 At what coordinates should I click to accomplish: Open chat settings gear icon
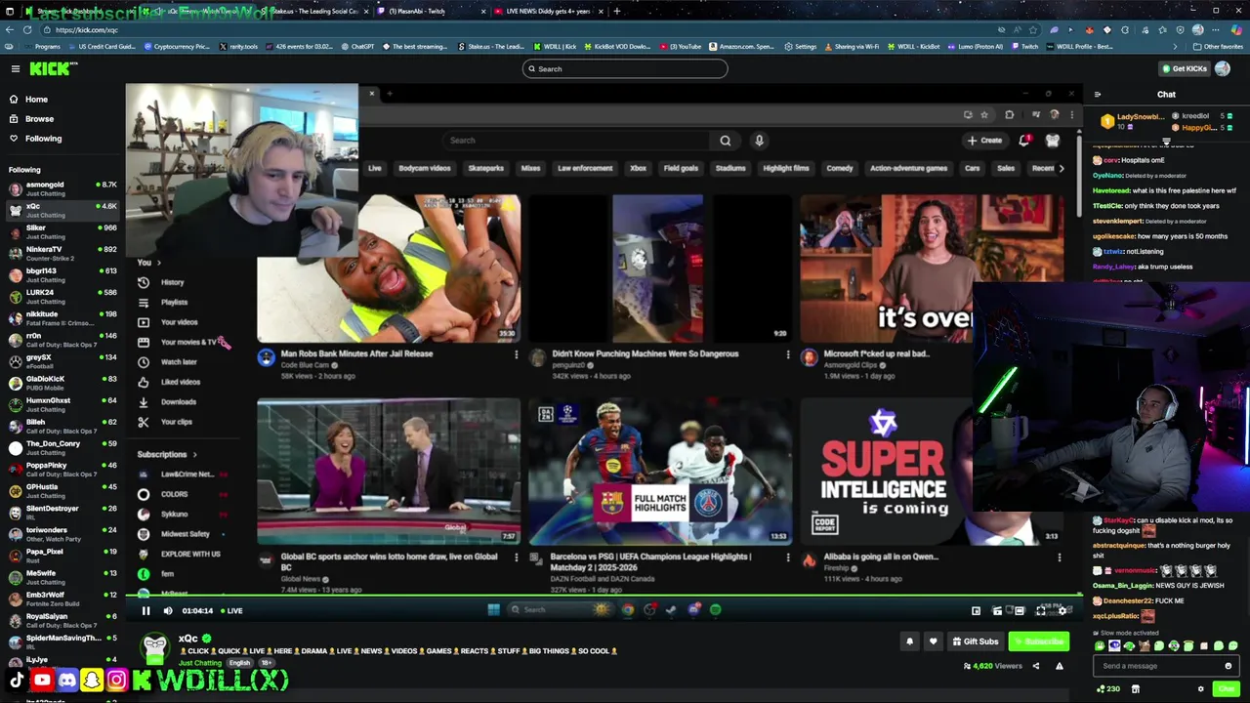[x=1201, y=689]
